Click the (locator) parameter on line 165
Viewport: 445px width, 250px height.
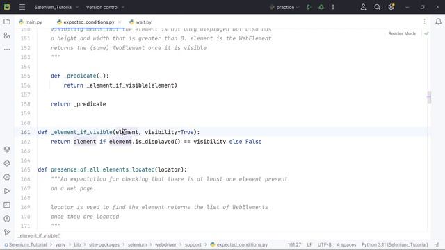pyautogui.click(x=169, y=169)
